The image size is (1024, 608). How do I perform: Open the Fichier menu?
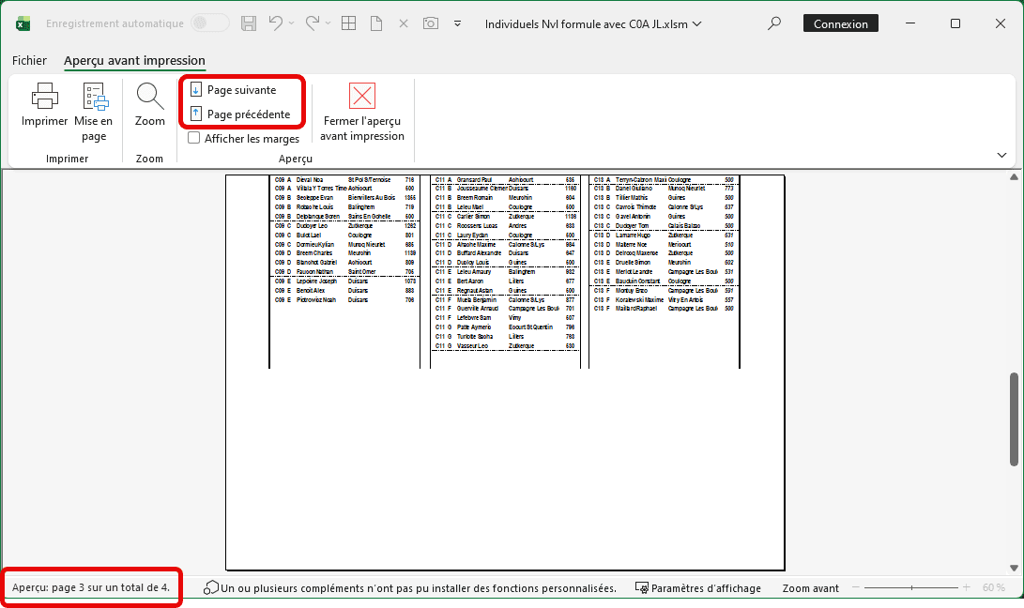(29, 60)
